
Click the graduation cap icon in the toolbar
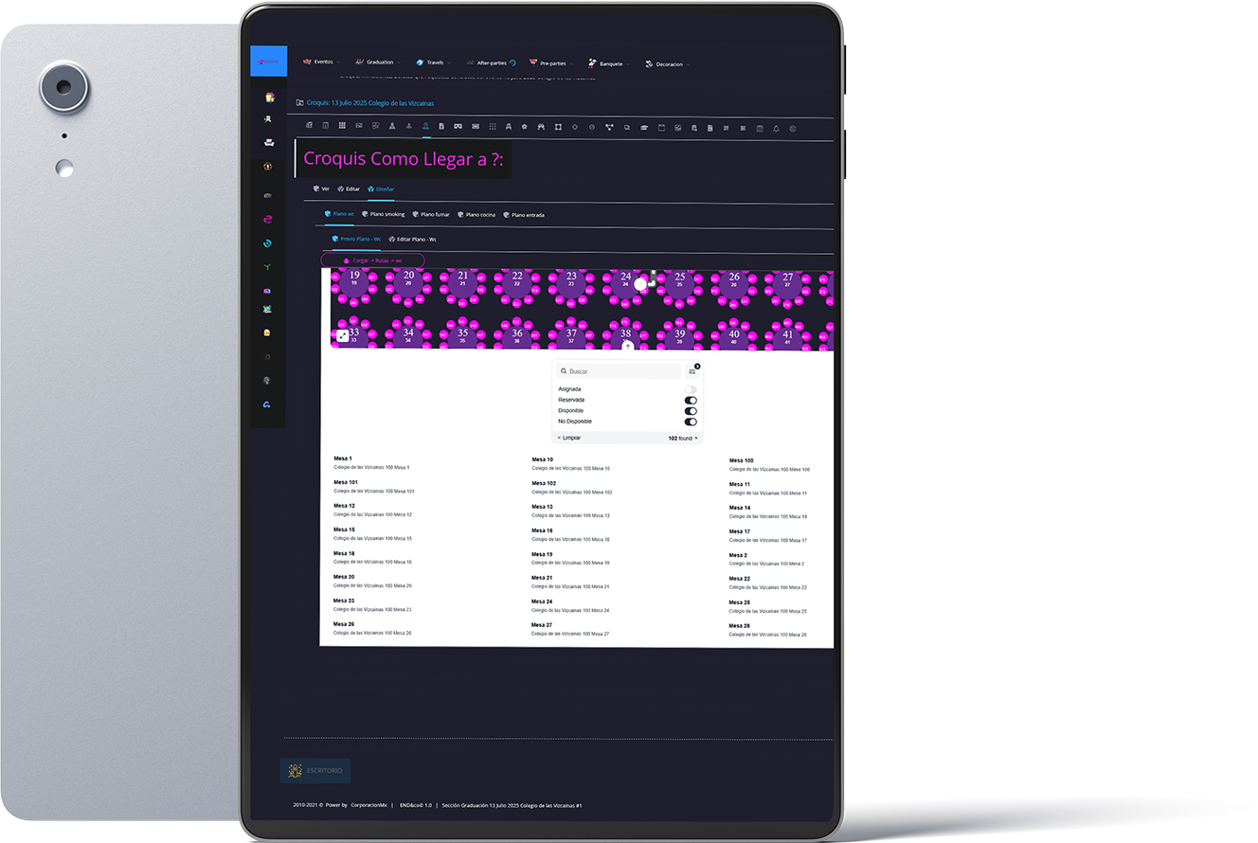pyautogui.click(x=644, y=127)
